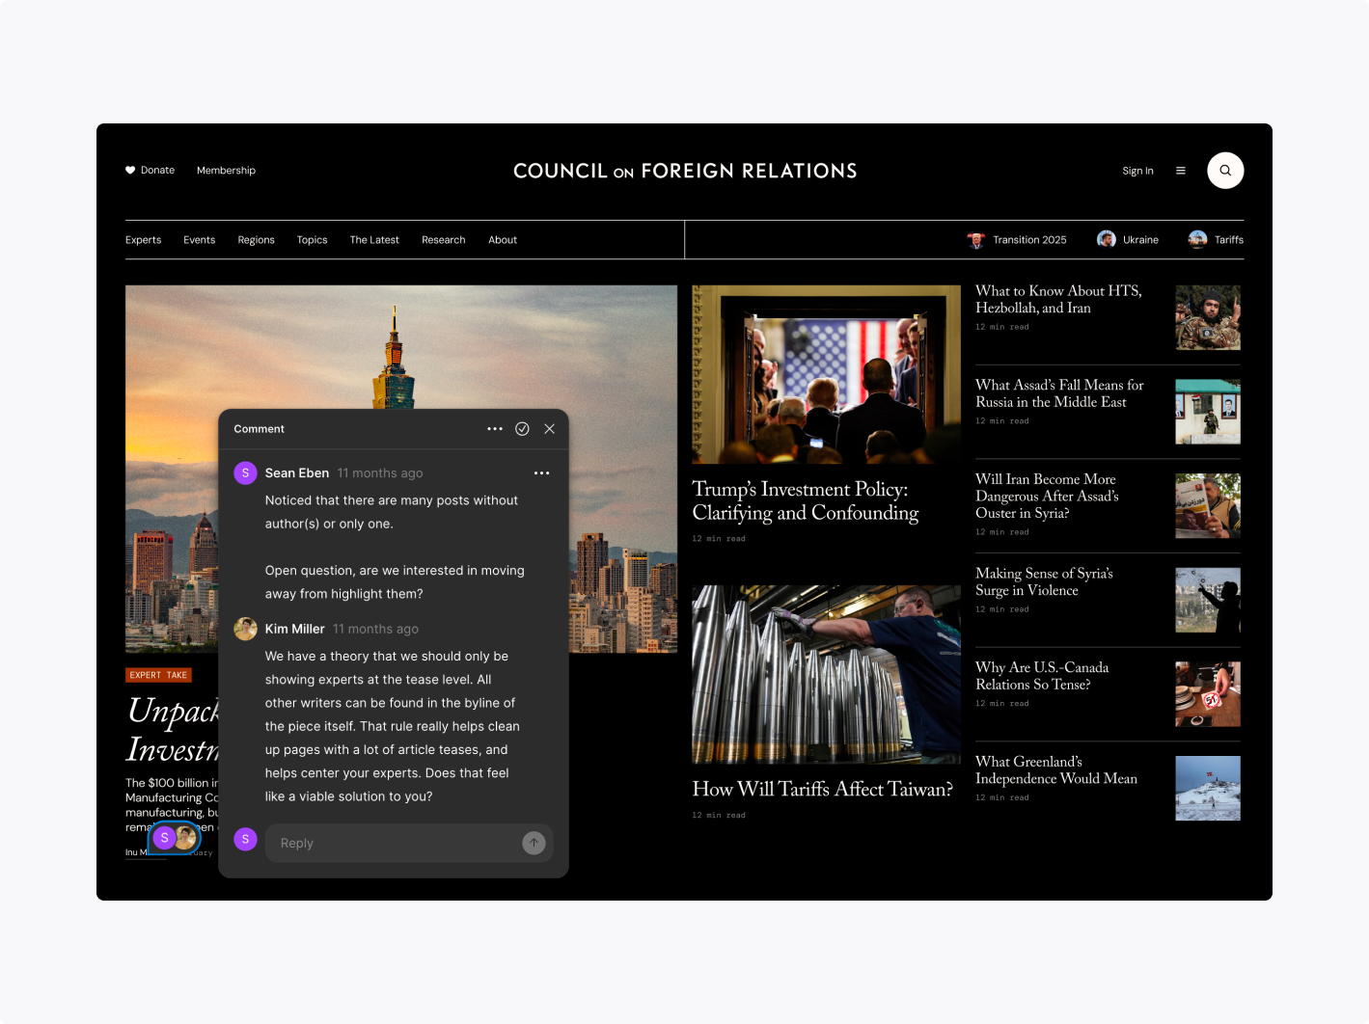Open Making Sense of Syria's Surge article

click(1044, 581)
